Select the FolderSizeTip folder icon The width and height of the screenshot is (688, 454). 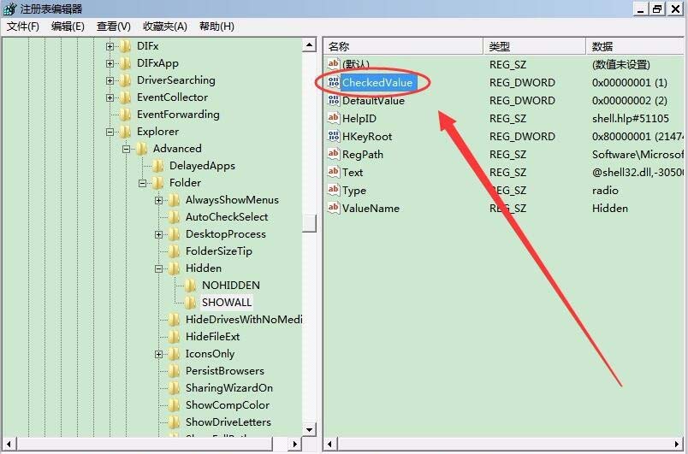(x=175, y=251)
